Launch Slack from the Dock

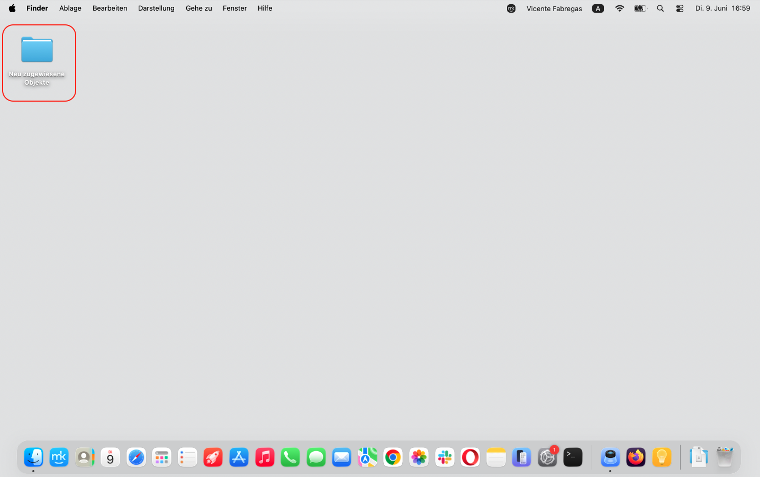pyautogui.click(x=445, y=457)
